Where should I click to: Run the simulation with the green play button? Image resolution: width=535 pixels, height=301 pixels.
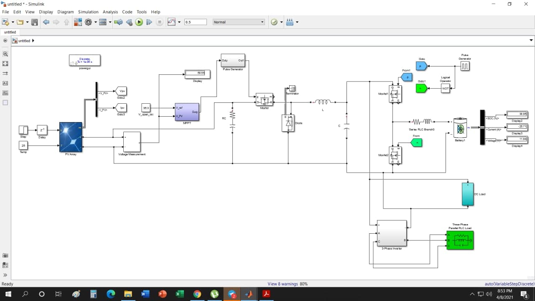tap(139, 22)
